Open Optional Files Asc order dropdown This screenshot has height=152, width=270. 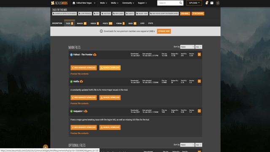pos(199,145)
